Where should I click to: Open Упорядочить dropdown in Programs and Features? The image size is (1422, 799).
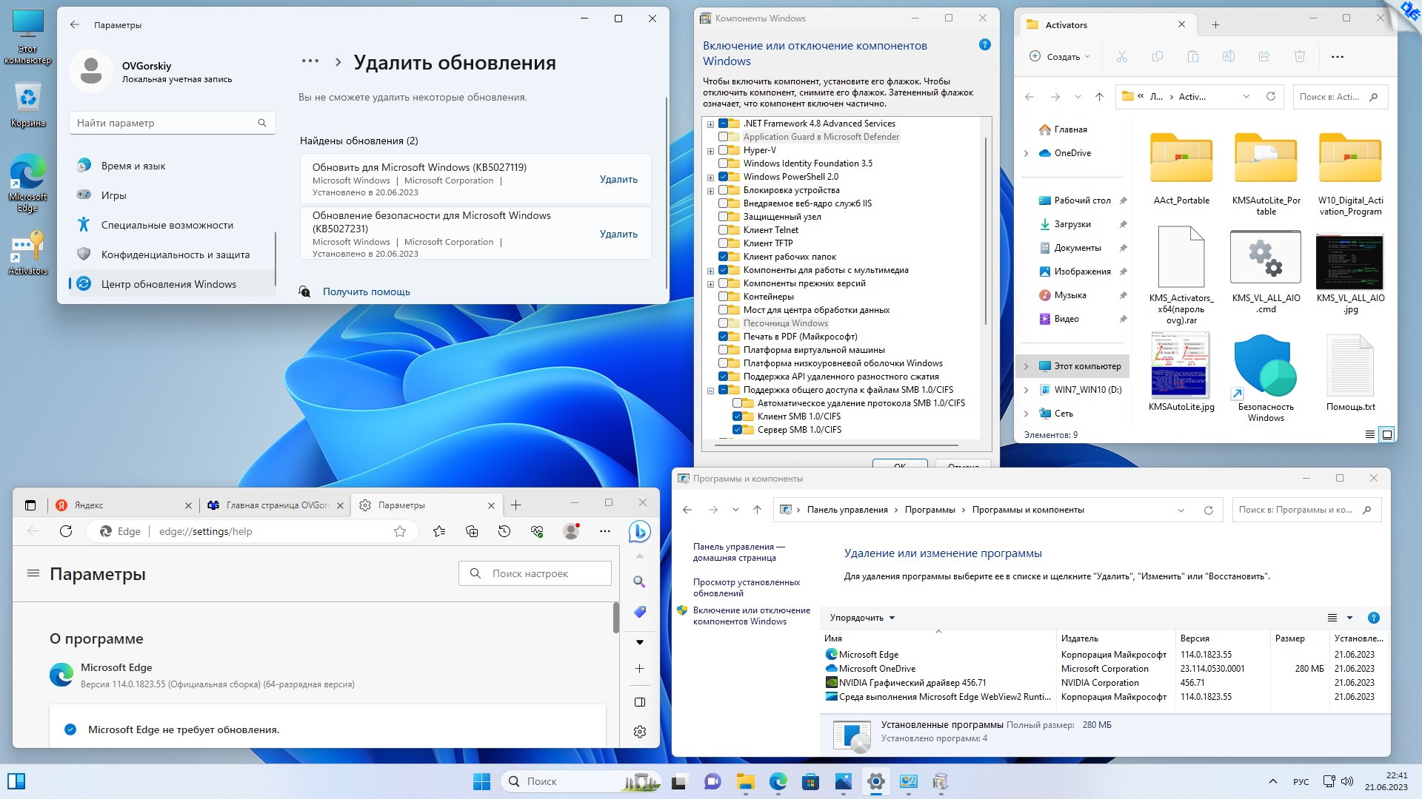pyautogui.click(x=862, y=618)
